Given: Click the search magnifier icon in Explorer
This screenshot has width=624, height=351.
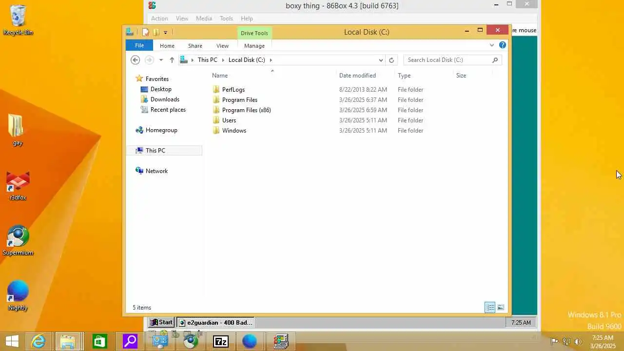Looking at the screenshot, I should pyautogui.click(x=495, y=60).
